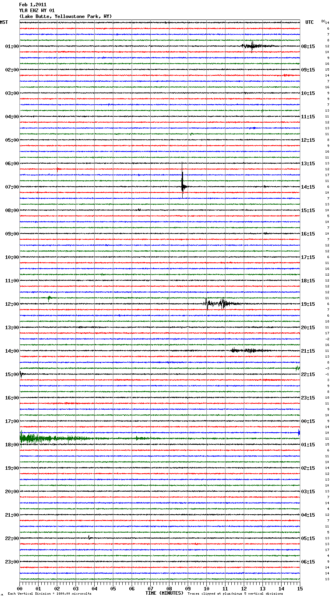Click the MST timezone label
This screenshot has width=331, height=599.
coord(4,22)
